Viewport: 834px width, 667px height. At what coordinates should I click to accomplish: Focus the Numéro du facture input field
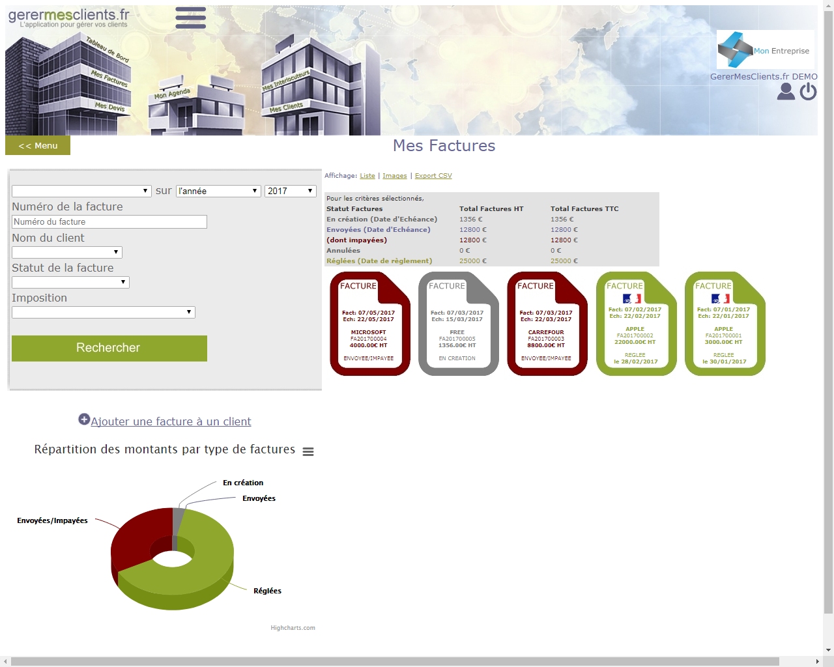(109, 221)
